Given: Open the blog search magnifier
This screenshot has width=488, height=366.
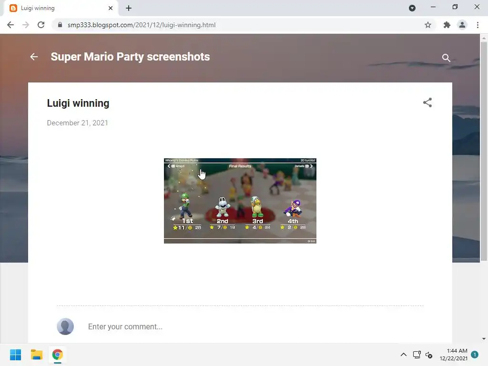Looking at the screenshot, I should coord(446,58).
